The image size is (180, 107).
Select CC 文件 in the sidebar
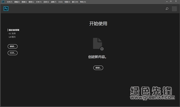tap(12, 33)
